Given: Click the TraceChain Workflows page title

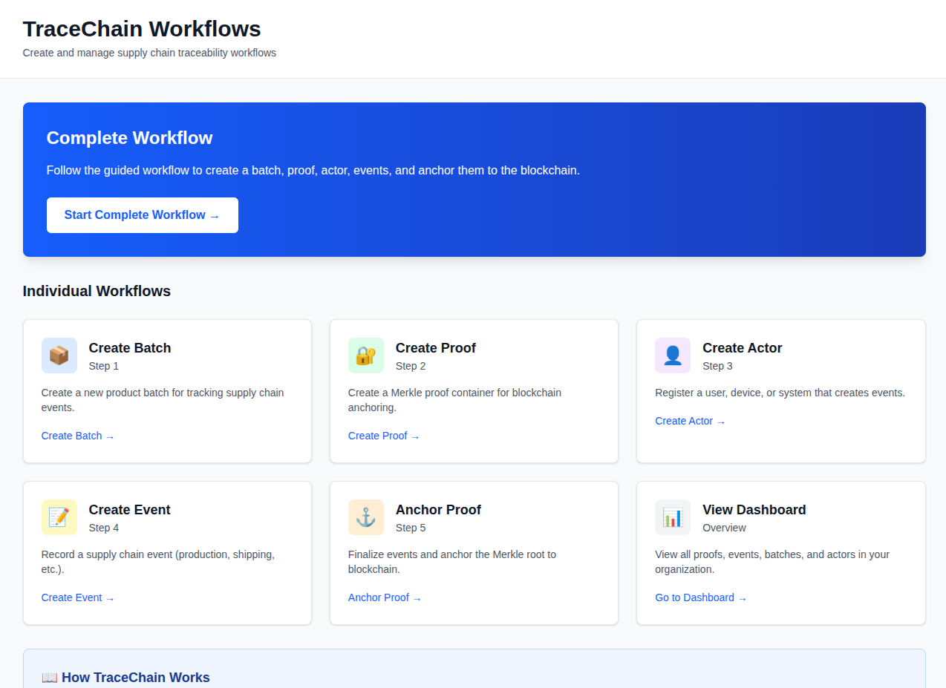Looking at the screenshot, I should point(142,29).
